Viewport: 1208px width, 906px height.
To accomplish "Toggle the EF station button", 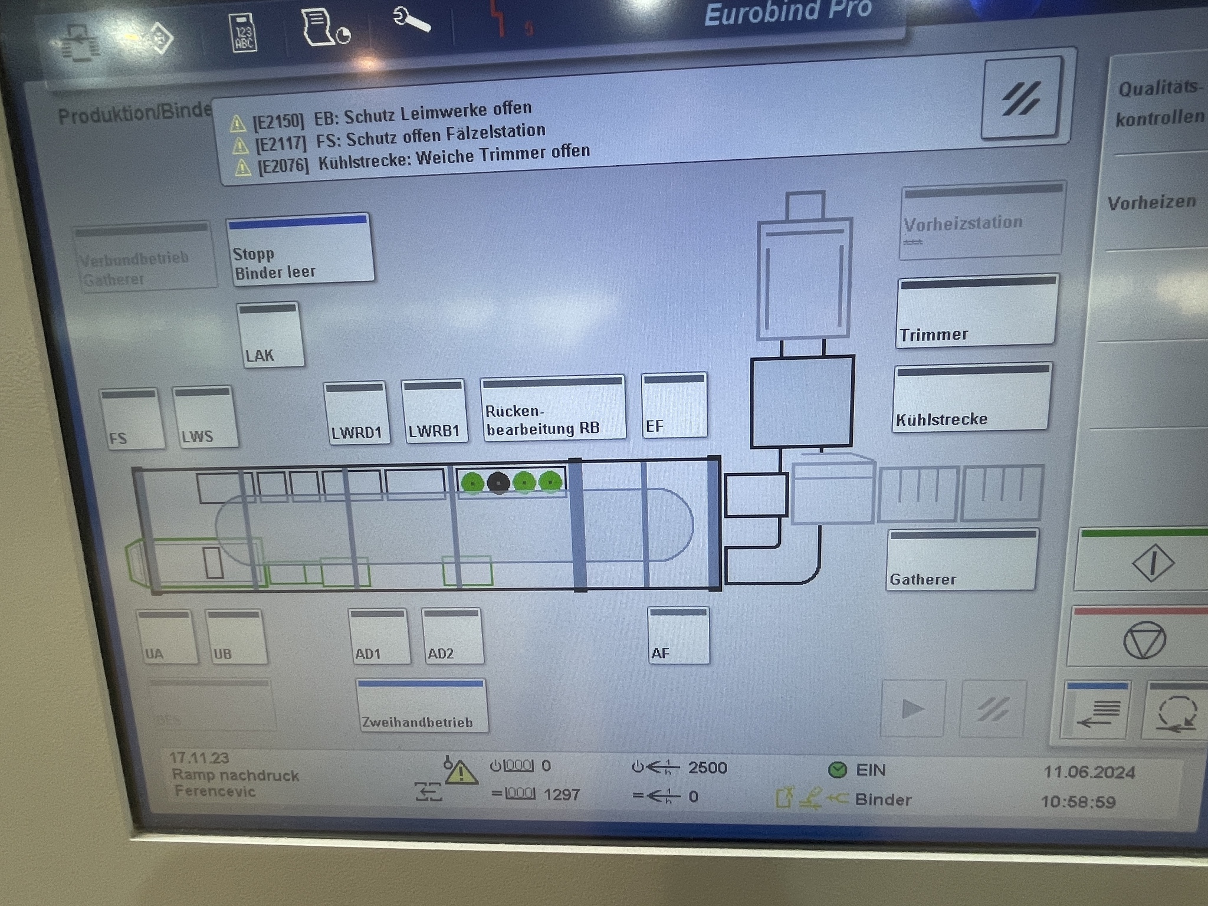I will coord(674,405).
